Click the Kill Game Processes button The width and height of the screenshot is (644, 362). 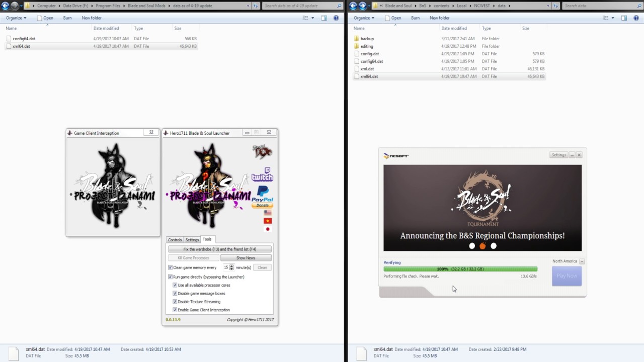click(x=193, y=258)
